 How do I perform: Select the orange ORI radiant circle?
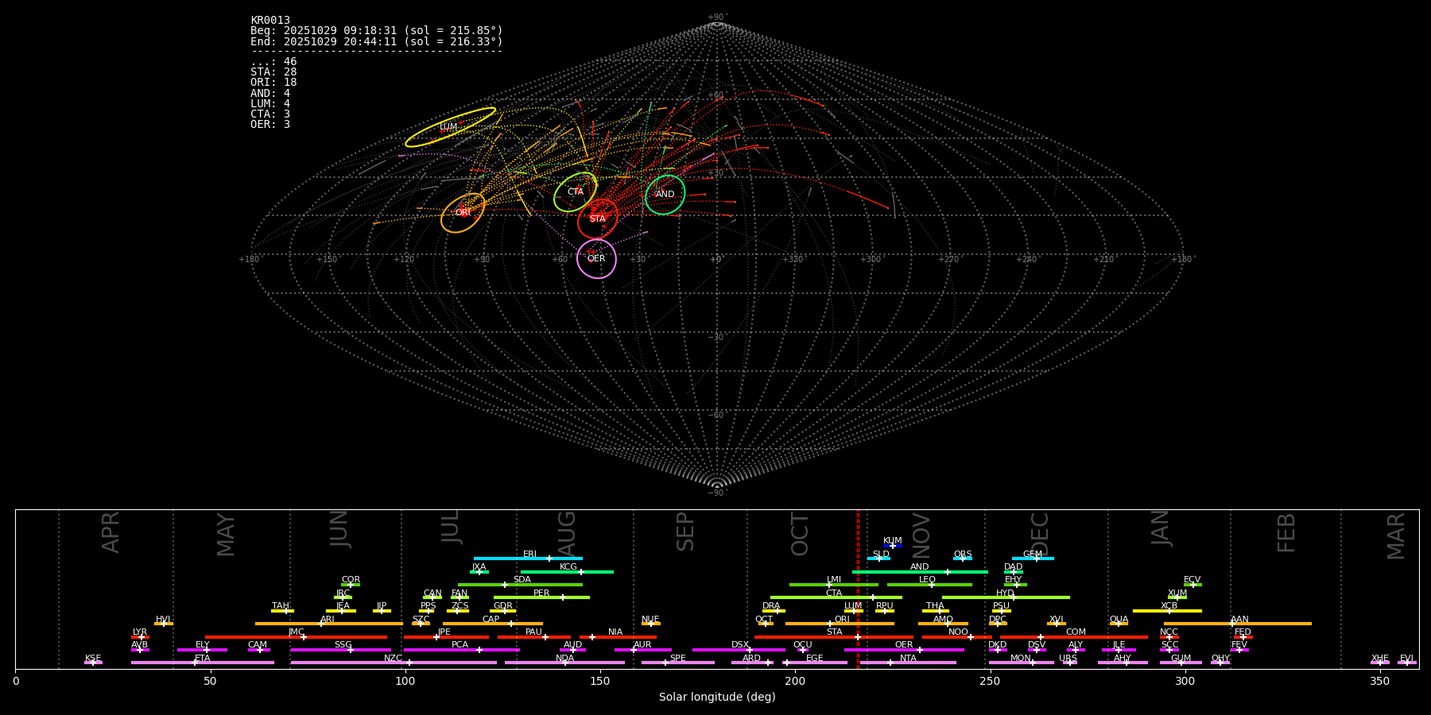[x=463, y=213]
